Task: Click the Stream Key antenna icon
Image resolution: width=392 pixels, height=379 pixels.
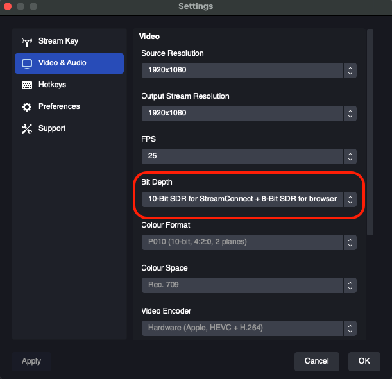Action: (x=27, y=42)
